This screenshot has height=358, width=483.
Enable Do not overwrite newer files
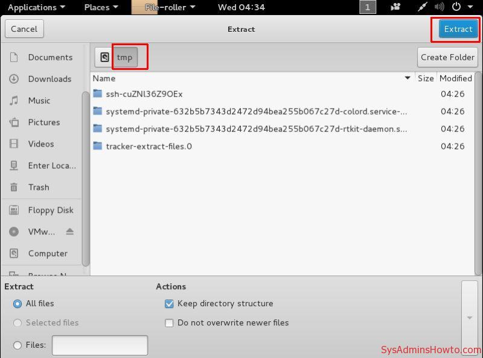[169, 323]
